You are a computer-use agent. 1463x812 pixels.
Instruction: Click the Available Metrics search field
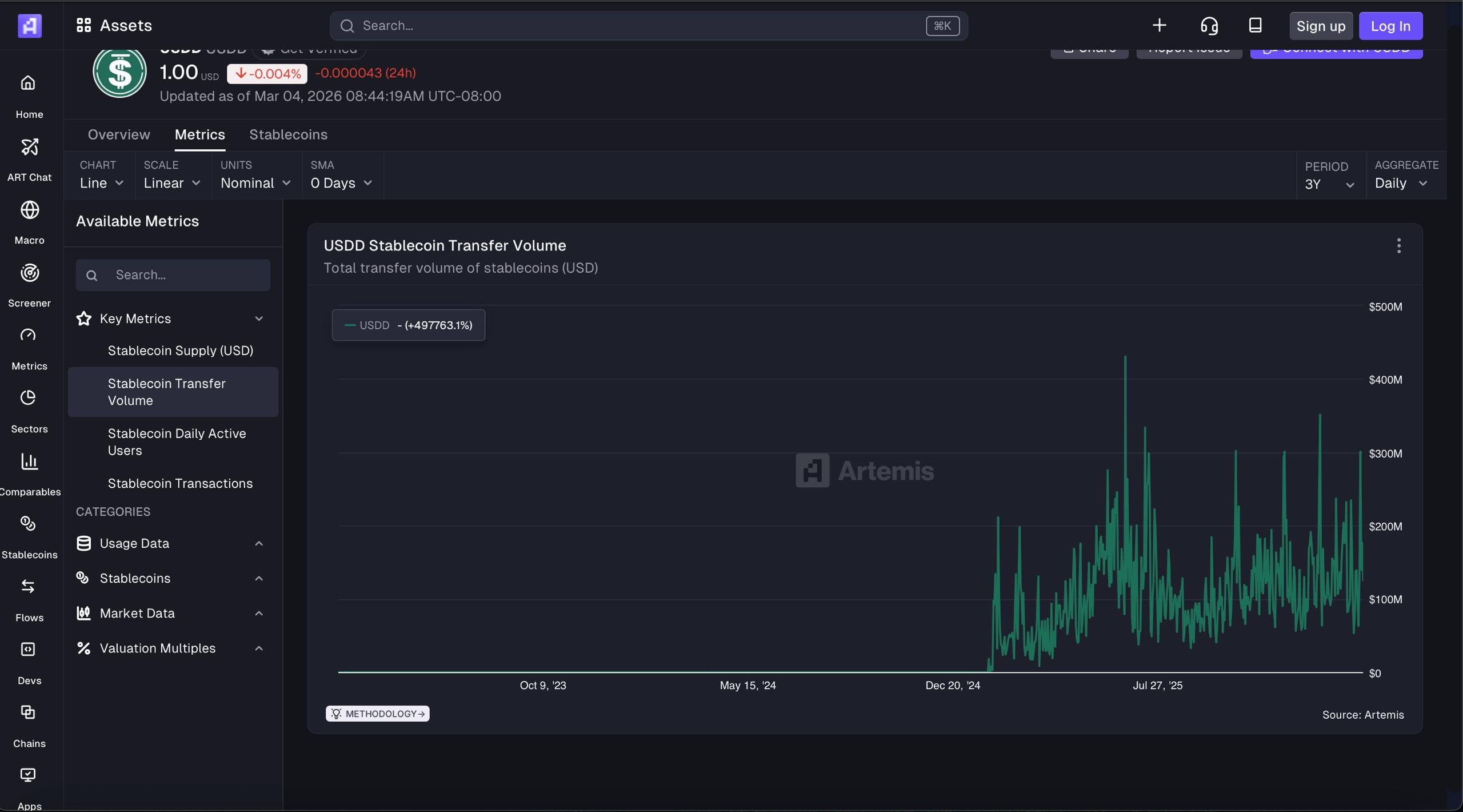pyautogui.click(x=183, y=275)
